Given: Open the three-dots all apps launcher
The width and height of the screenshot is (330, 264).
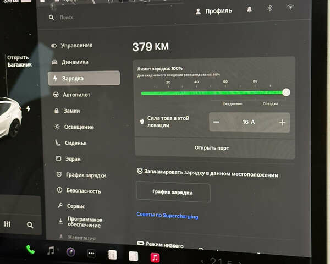Looking at the screenshot, I should tap(91, 253).
